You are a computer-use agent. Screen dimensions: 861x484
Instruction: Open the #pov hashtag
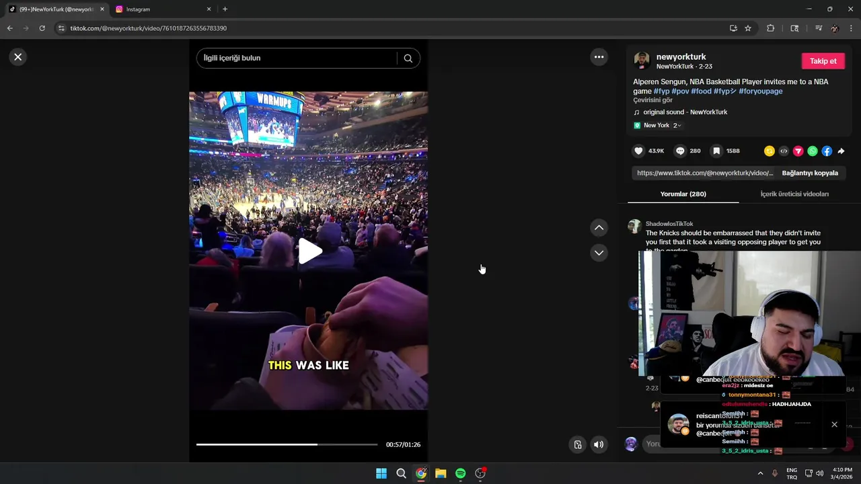pos(680,91)
